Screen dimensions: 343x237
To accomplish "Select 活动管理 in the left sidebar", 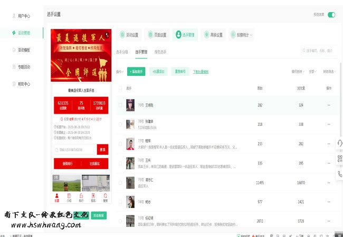I will click(22, 33).
